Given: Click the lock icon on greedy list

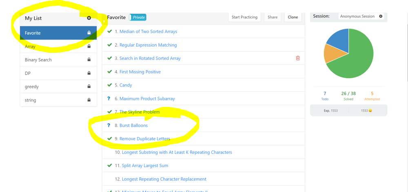Looking at the screenshot, I should (x=89, y=87).
